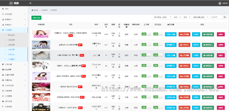Expand 加盟代理商 using its chevron arrow
229x111 pixels.
click(x=25, y=75)
